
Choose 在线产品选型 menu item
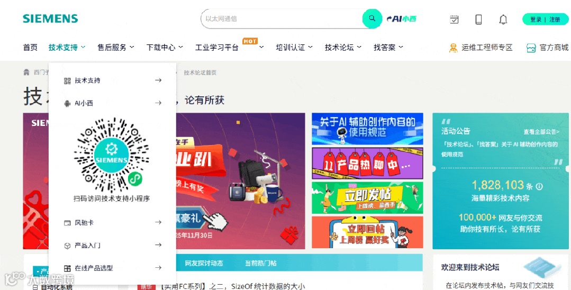pos(113,268)
